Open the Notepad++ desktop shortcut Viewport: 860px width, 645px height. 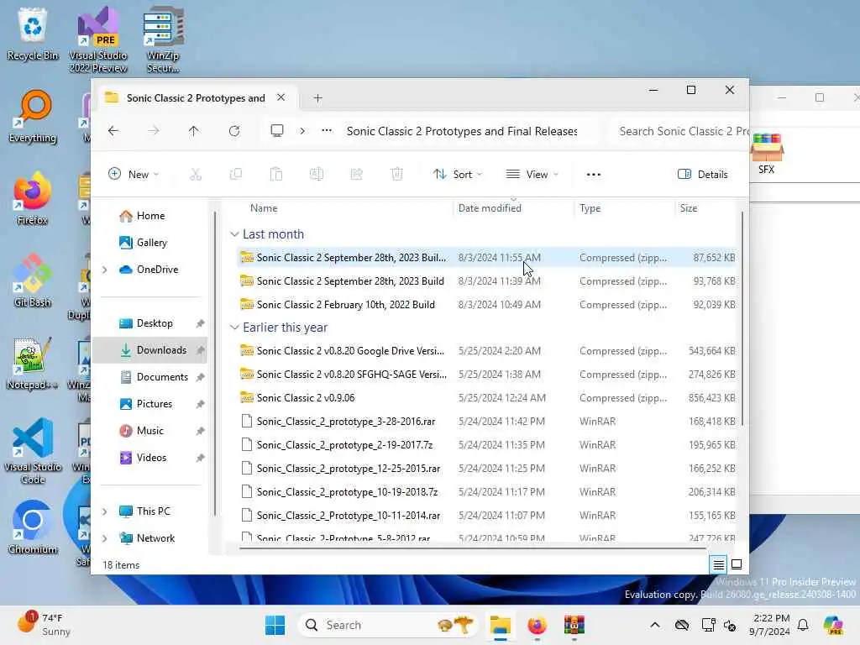pyautogui.click(x=33, y=363)
